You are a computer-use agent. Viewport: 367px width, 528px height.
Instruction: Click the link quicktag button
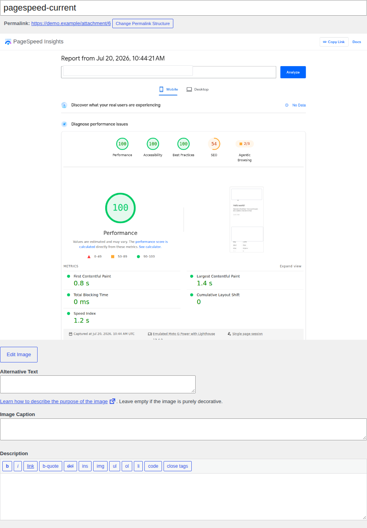pos(31,466)
